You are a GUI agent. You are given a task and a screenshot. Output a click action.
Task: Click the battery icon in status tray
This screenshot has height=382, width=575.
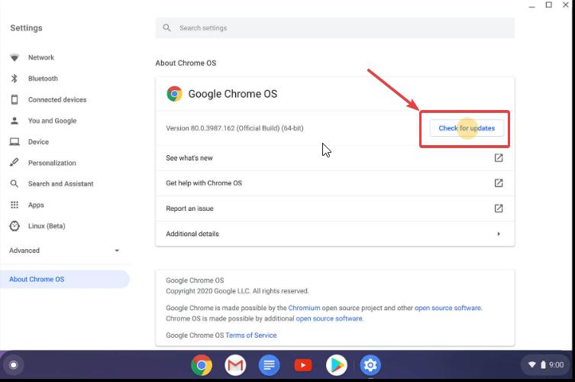[x=543, y=364]
